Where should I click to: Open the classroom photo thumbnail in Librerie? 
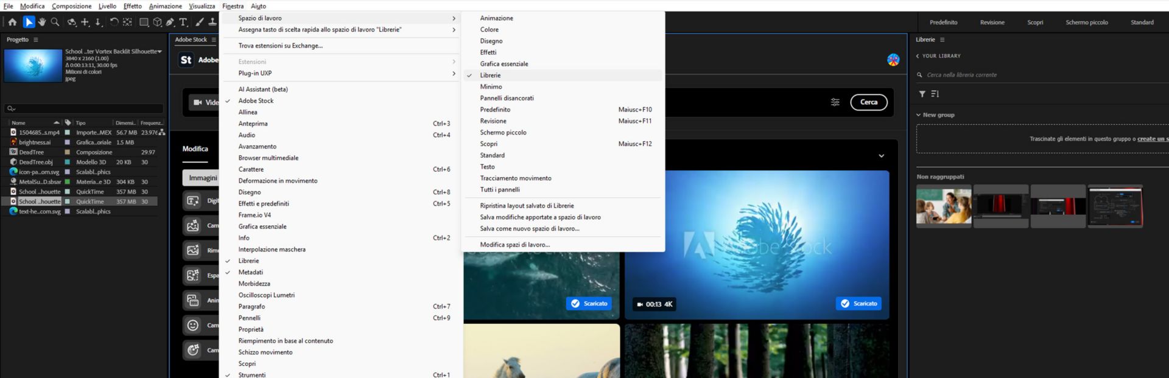pos(944,206)
